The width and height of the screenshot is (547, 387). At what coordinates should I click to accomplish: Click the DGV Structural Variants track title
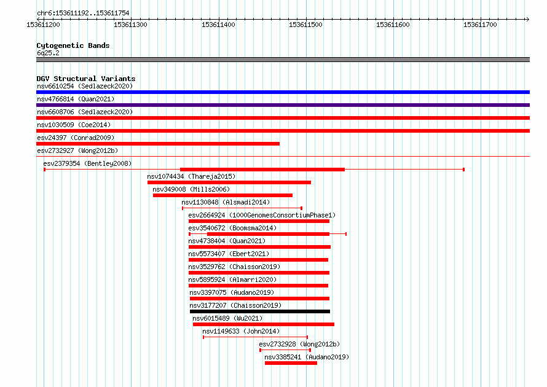[x=86, y=79]
